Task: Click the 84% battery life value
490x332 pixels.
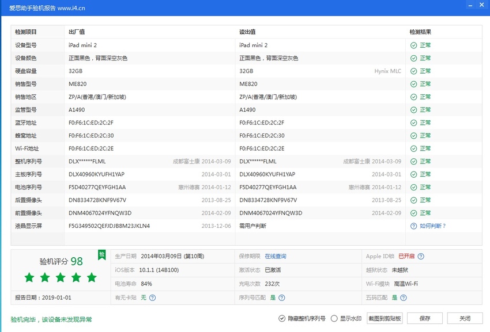Action: (146, 284)
